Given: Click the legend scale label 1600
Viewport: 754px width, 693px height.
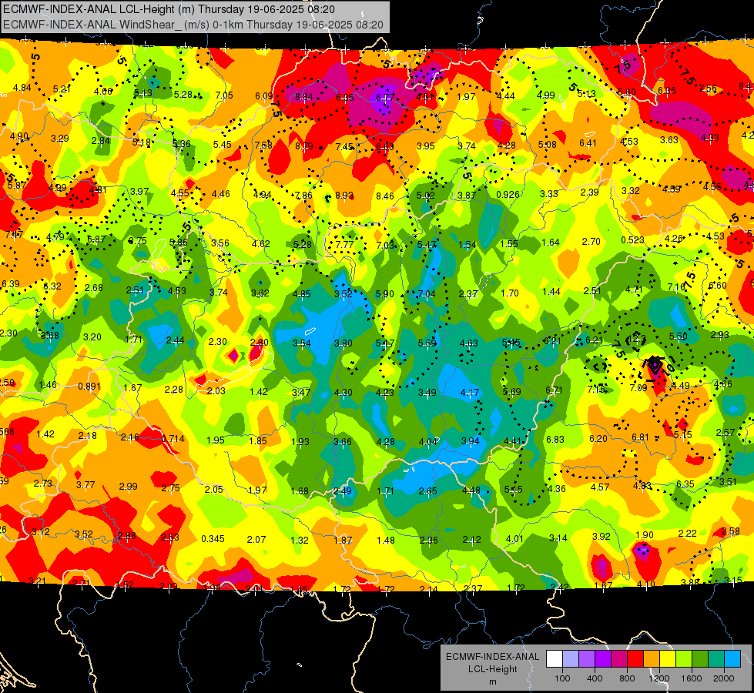Looking at the screenshot, I should pos(692,678).
